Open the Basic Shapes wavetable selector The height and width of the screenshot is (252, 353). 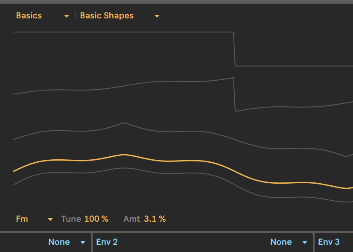pyautogui.click(x=107, y=16)
